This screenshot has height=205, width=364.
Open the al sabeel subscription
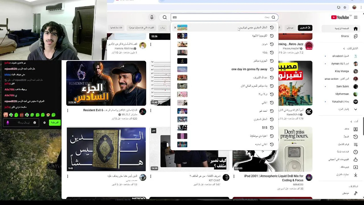[x=341, y=56]
